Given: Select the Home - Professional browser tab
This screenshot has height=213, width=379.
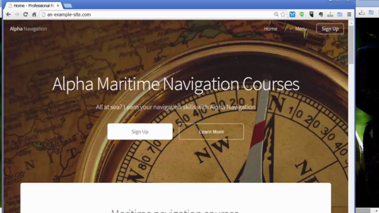Looking at the screenshot, I should pyautogui.click(x=34, y=5).
